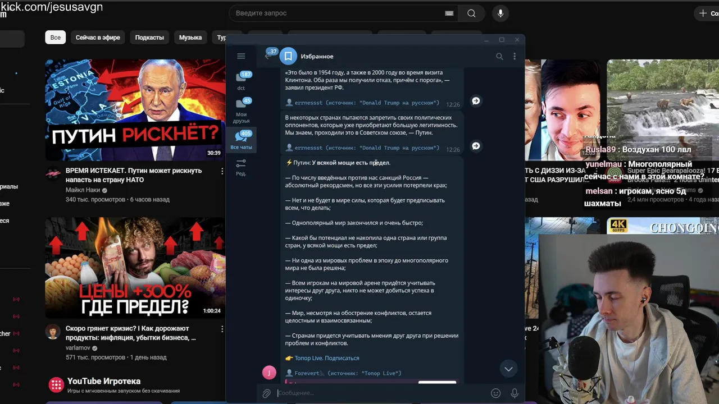Forward the message about political opponents

[x=476, y=146]
